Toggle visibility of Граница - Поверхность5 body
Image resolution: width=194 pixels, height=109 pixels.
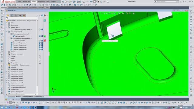pos(40,47)
